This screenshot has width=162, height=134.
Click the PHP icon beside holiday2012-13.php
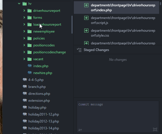[25, 121]
